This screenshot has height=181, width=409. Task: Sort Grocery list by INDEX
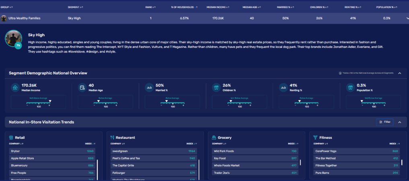pyautogui.click(x=293, y=144)
